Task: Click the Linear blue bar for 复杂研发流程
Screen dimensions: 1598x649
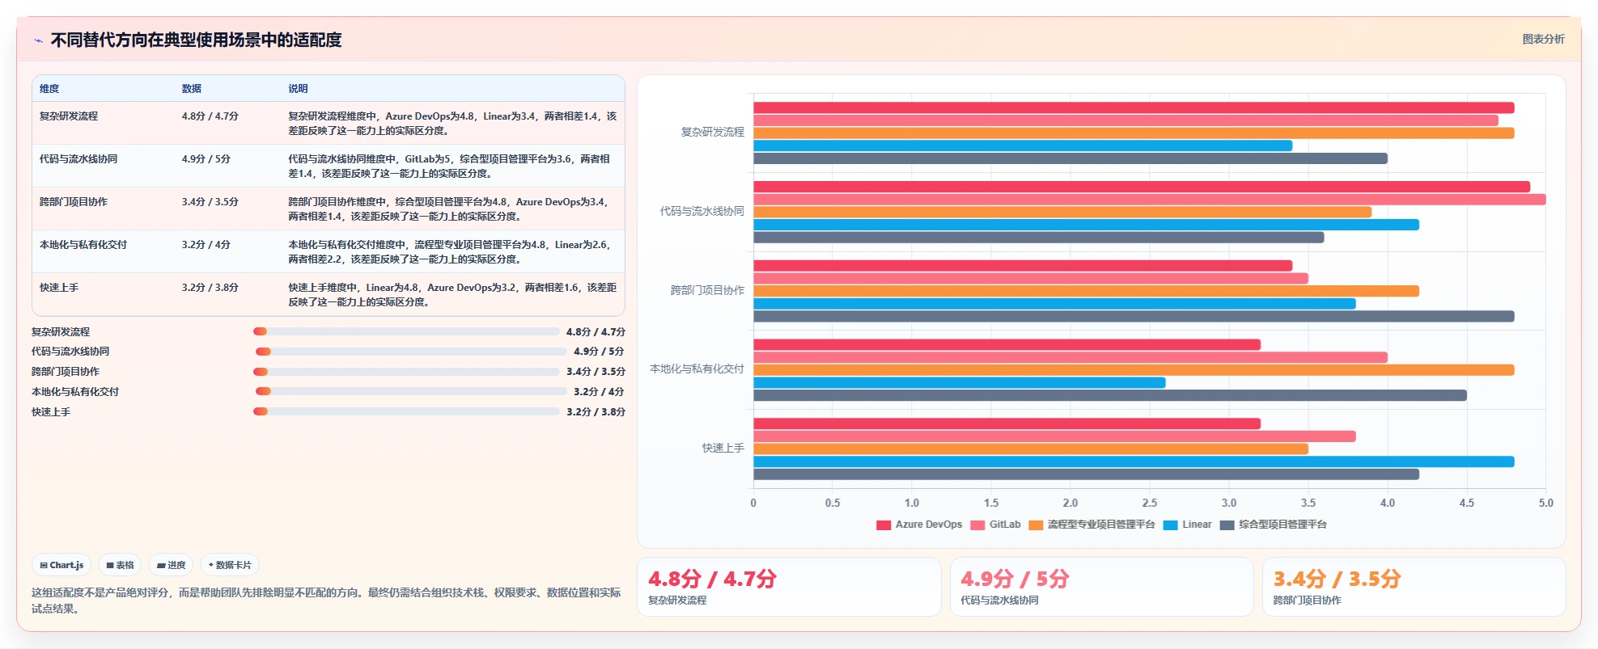Action: point(1023,145)
